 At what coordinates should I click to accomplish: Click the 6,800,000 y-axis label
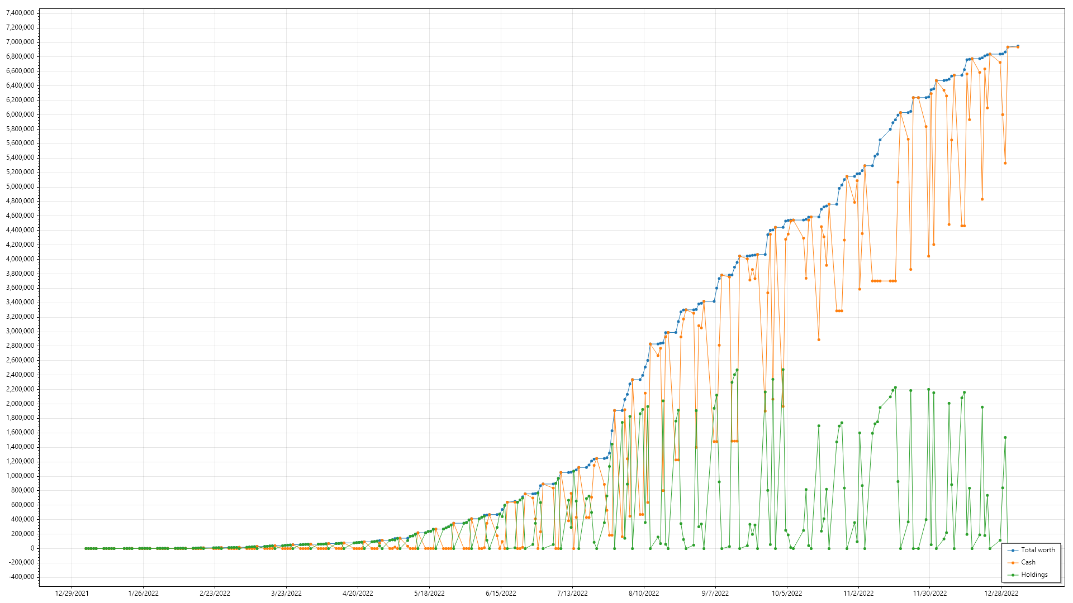(20, 56)
